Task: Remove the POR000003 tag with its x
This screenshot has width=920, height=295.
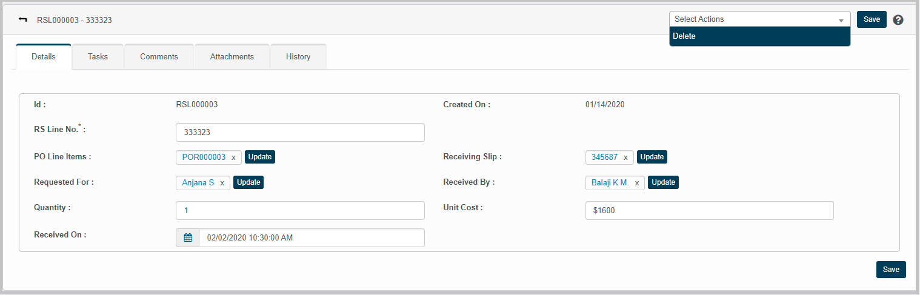Action: click(x=233, y=157)
